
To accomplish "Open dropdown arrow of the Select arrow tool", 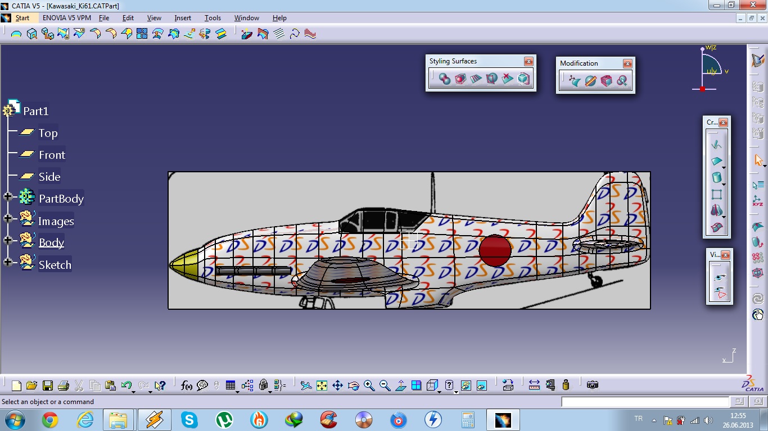I will point(765,166).
